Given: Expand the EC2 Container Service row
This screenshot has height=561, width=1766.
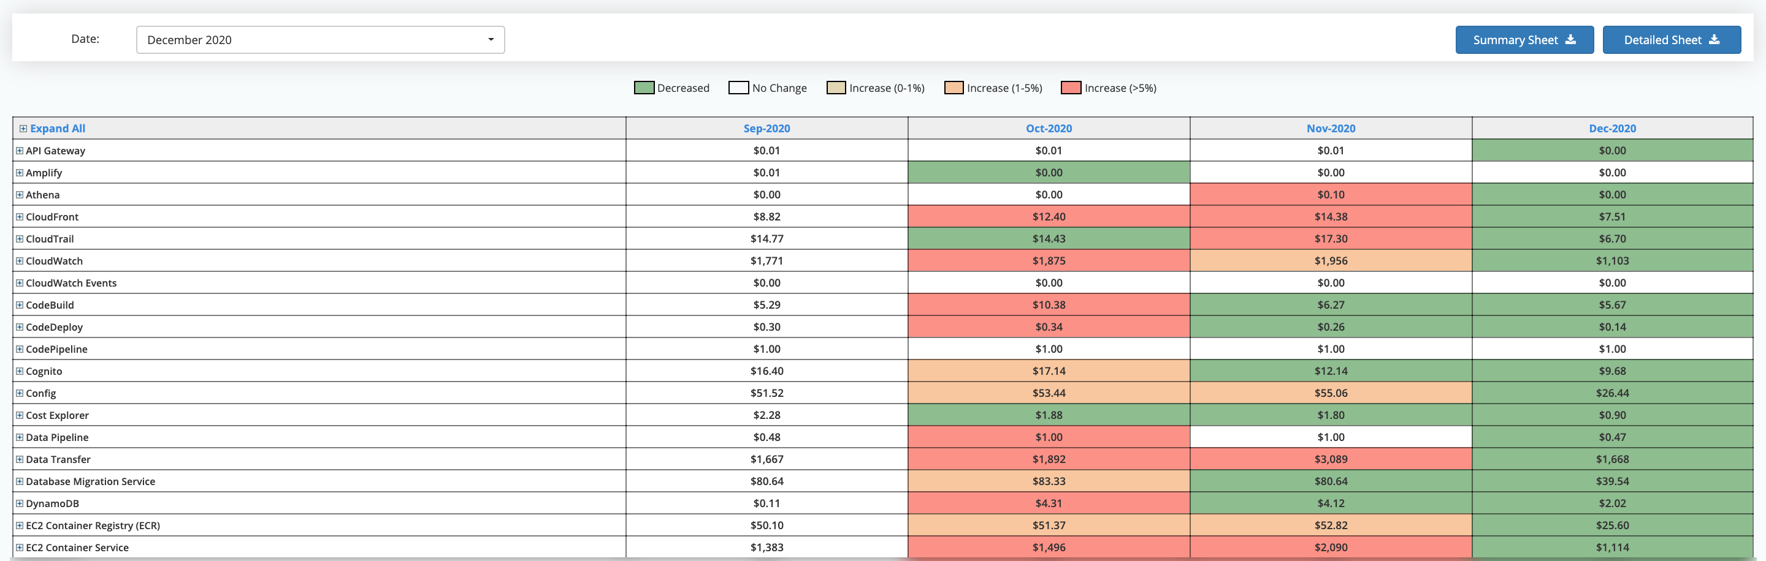Looking at the screenshot, I should coord(20,548).
